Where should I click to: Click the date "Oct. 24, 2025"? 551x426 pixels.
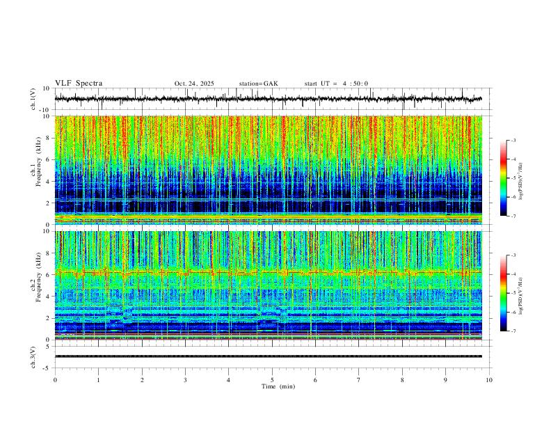194,84
